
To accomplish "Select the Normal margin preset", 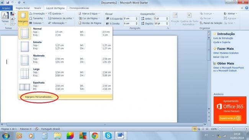I will point(66,33).
